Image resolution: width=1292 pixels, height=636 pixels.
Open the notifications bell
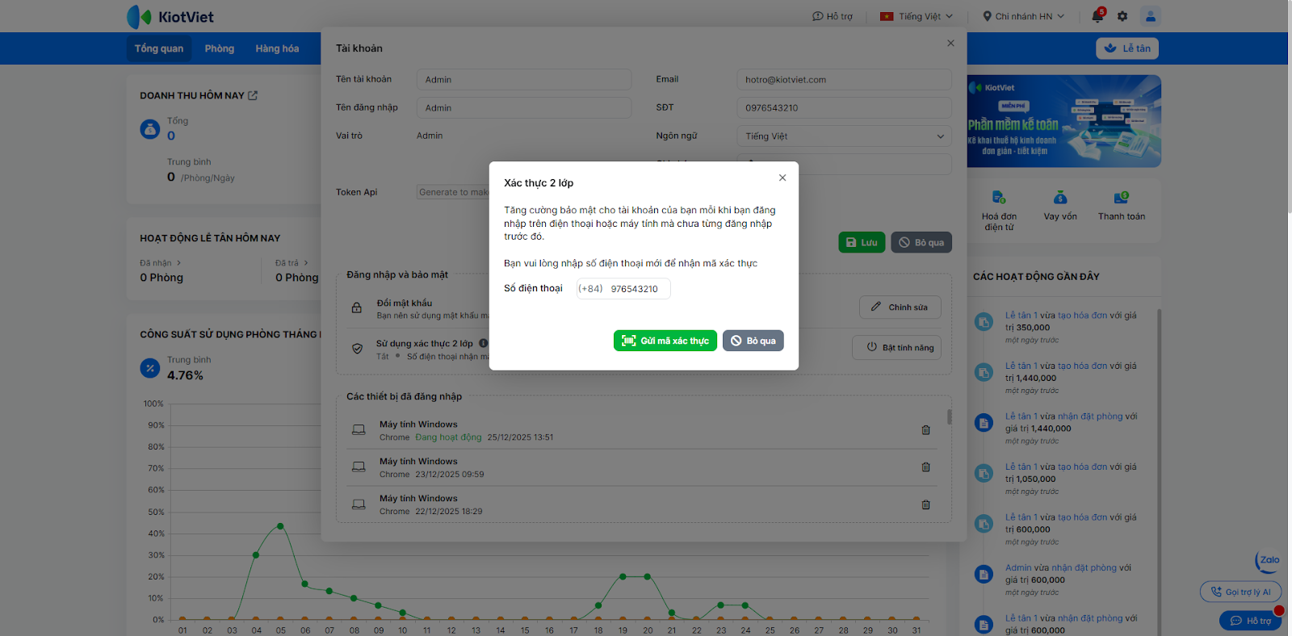click(1097, 16)
